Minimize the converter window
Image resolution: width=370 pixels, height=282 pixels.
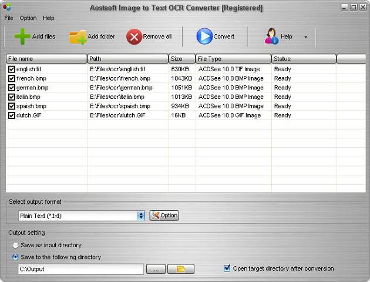coord(345,7)
